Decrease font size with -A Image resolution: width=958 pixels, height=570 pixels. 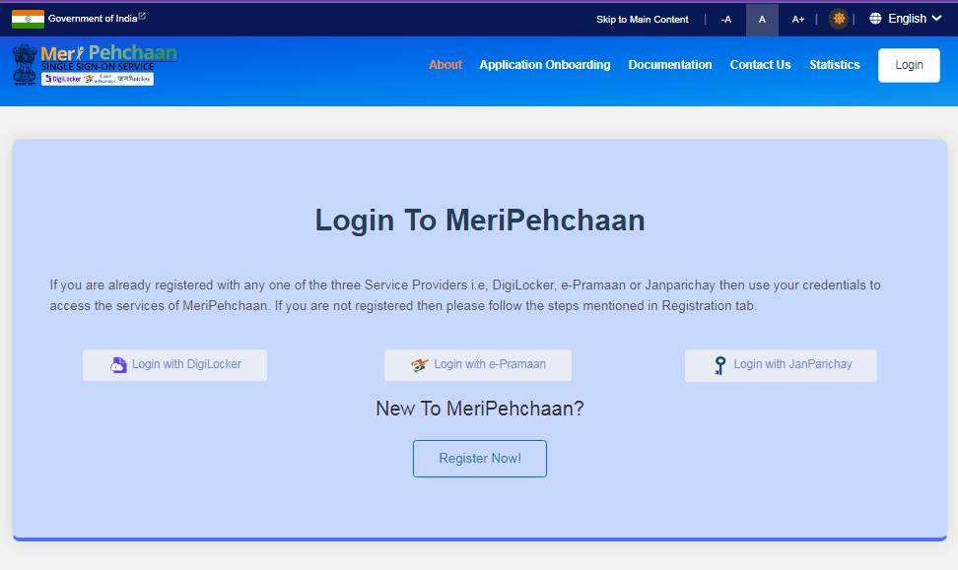tap(725, 20)
